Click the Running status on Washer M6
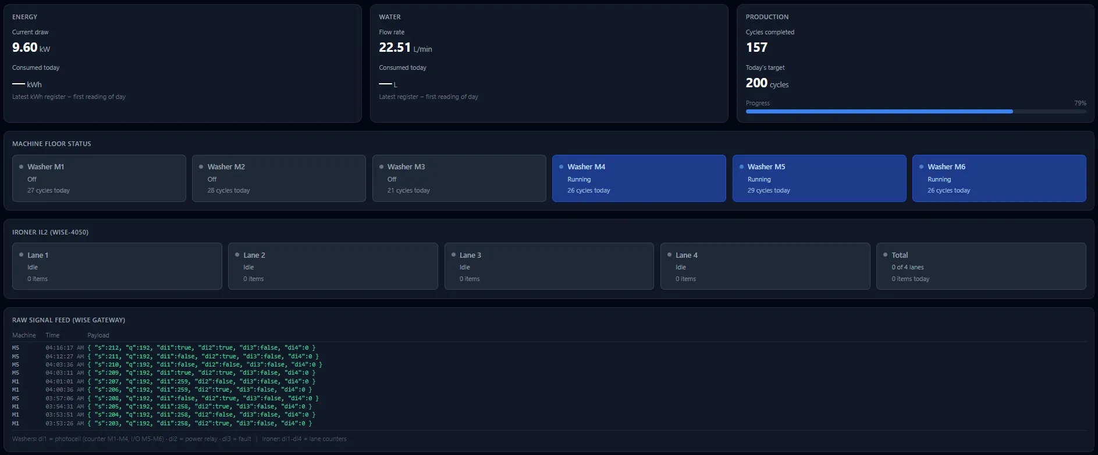Screen dimensions: 1098x455 coord(939,180)
